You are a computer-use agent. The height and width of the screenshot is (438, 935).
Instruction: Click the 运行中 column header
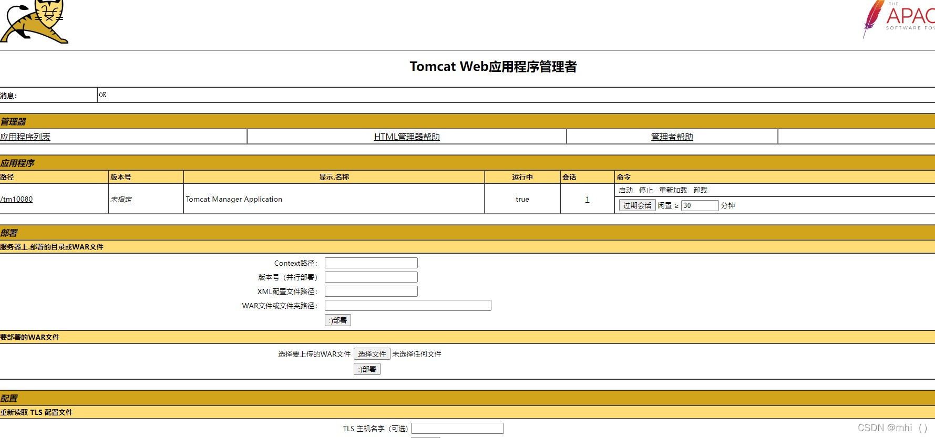pos(522,177)
